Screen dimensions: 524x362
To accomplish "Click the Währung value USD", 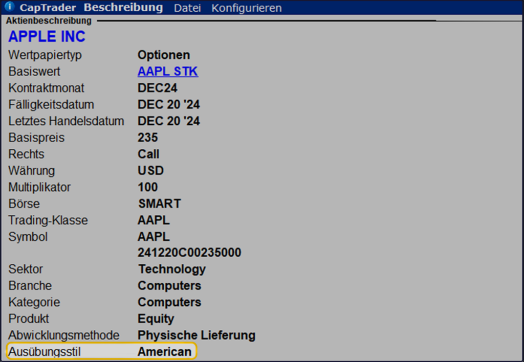I will (x=151, y=171).
